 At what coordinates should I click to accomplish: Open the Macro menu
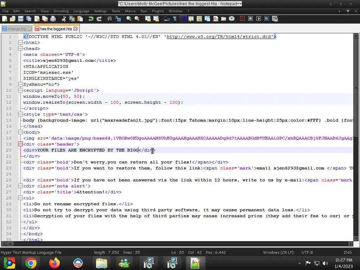[x=130, y=11]
